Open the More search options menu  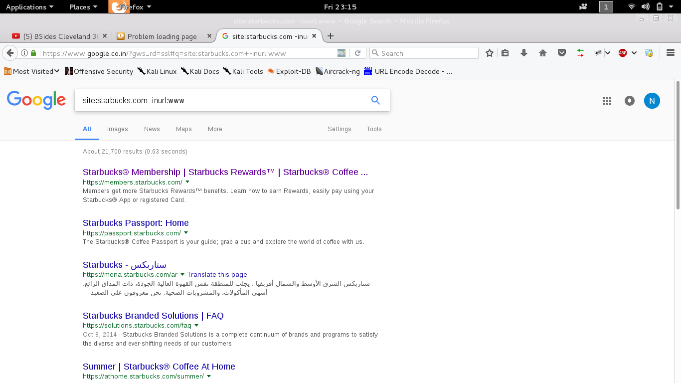click(x=215, y=129)
